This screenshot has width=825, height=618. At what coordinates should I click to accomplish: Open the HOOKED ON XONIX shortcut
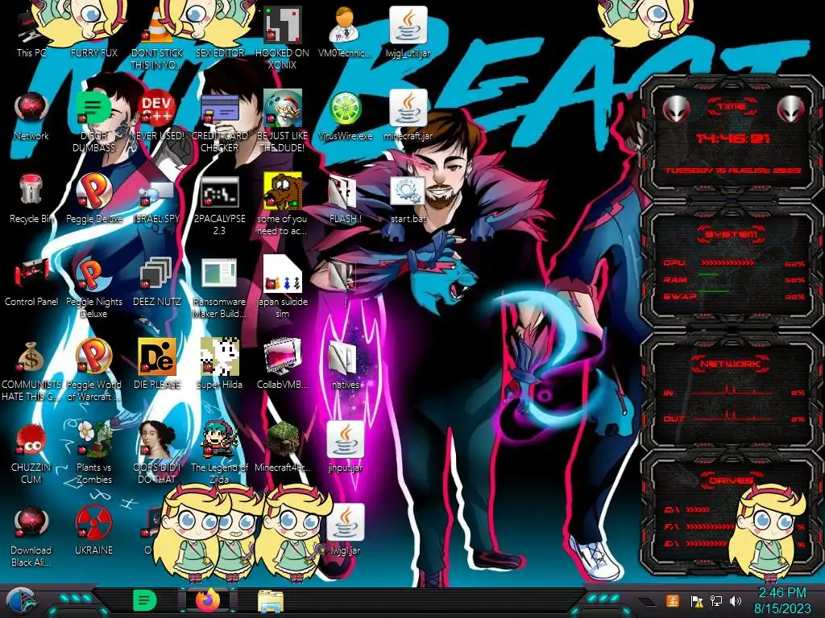[x=282, y=39]
